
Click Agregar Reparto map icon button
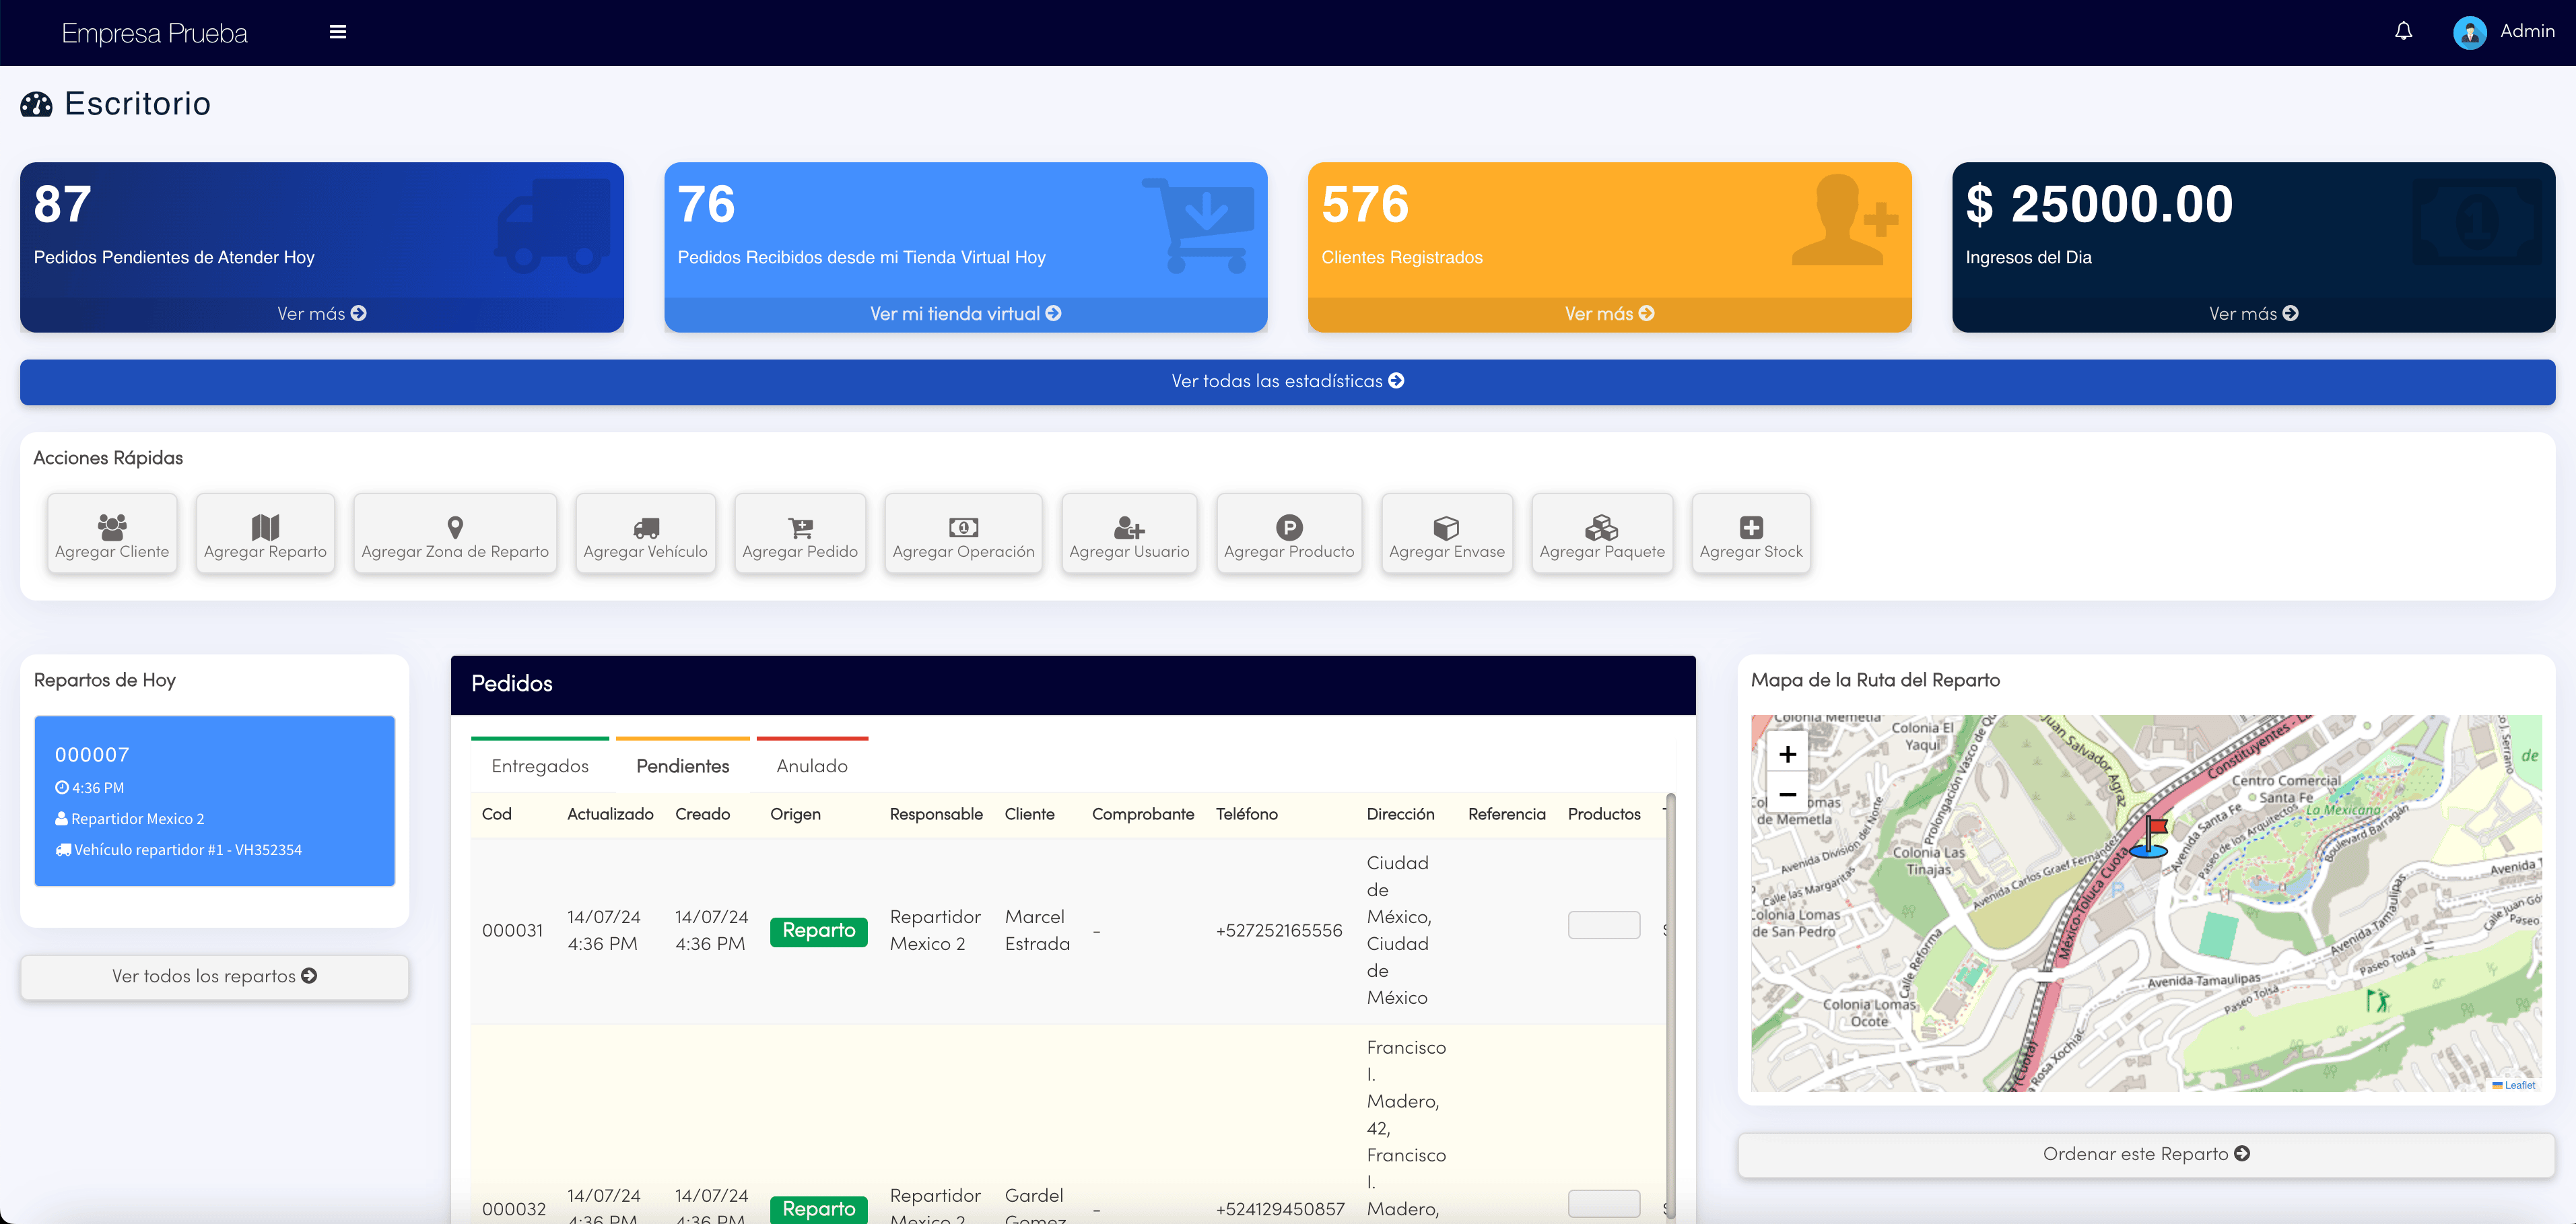265,534
